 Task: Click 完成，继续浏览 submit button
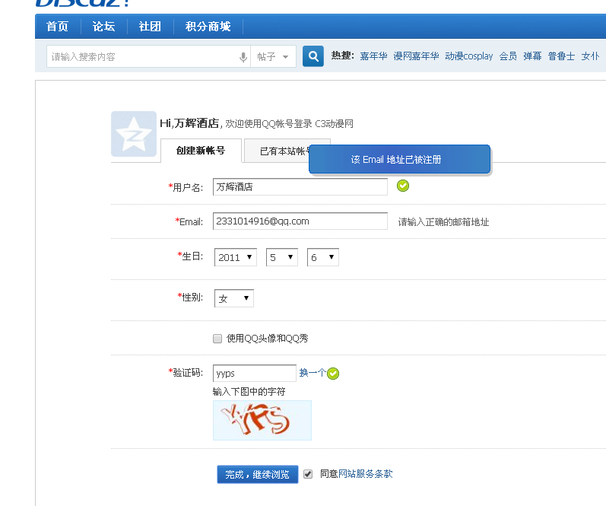coord(258,474)
